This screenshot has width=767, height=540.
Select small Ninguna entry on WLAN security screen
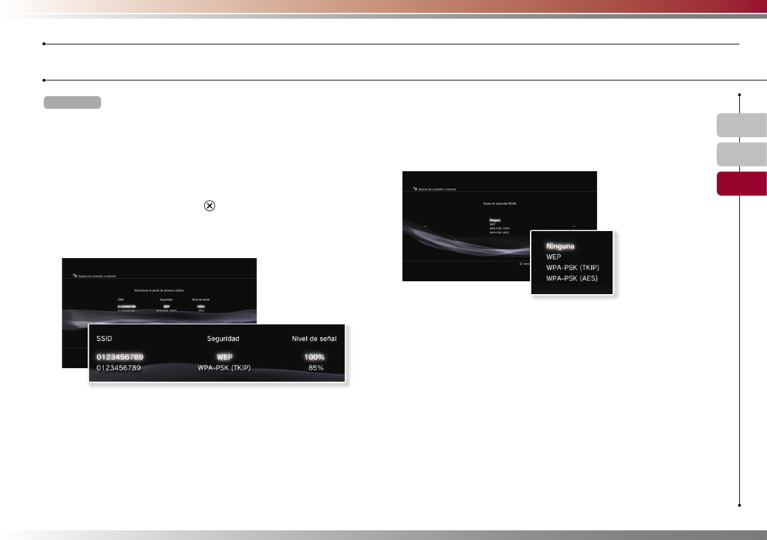click(495, 220)
